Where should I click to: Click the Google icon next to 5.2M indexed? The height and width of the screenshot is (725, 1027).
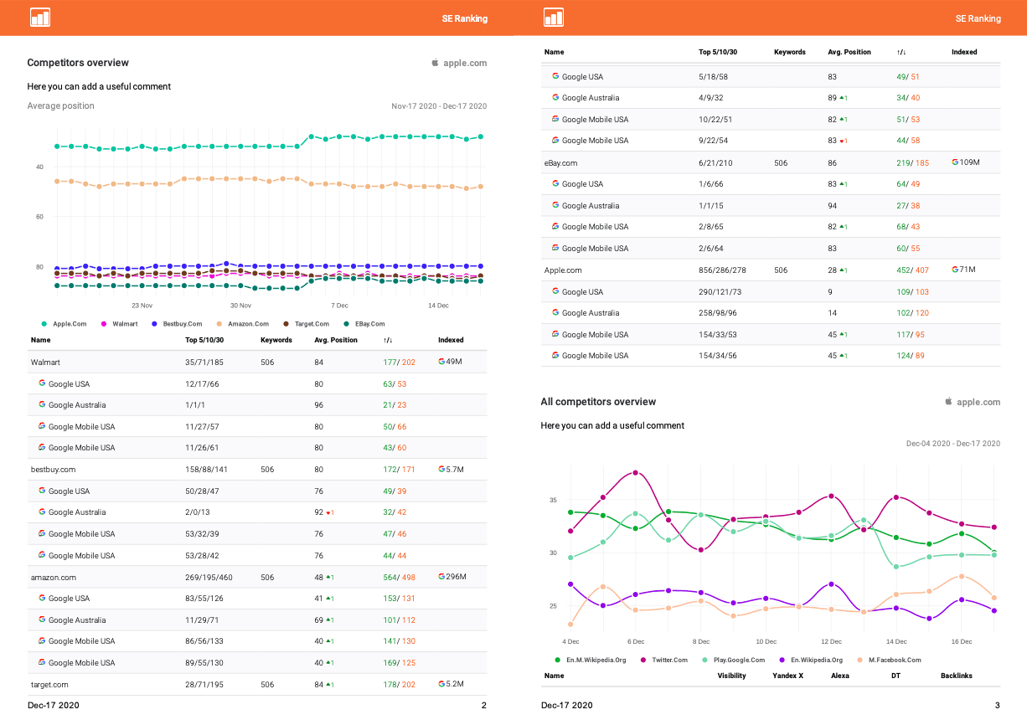tap(441, 684)
